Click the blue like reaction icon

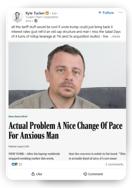pyautogui.click(x=13, y=164)
